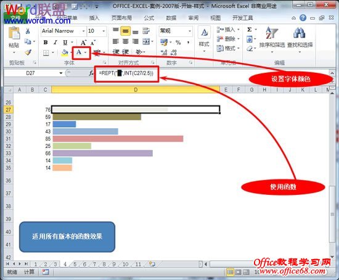Switch to 公式 ribbon tab

click(149, 18)
